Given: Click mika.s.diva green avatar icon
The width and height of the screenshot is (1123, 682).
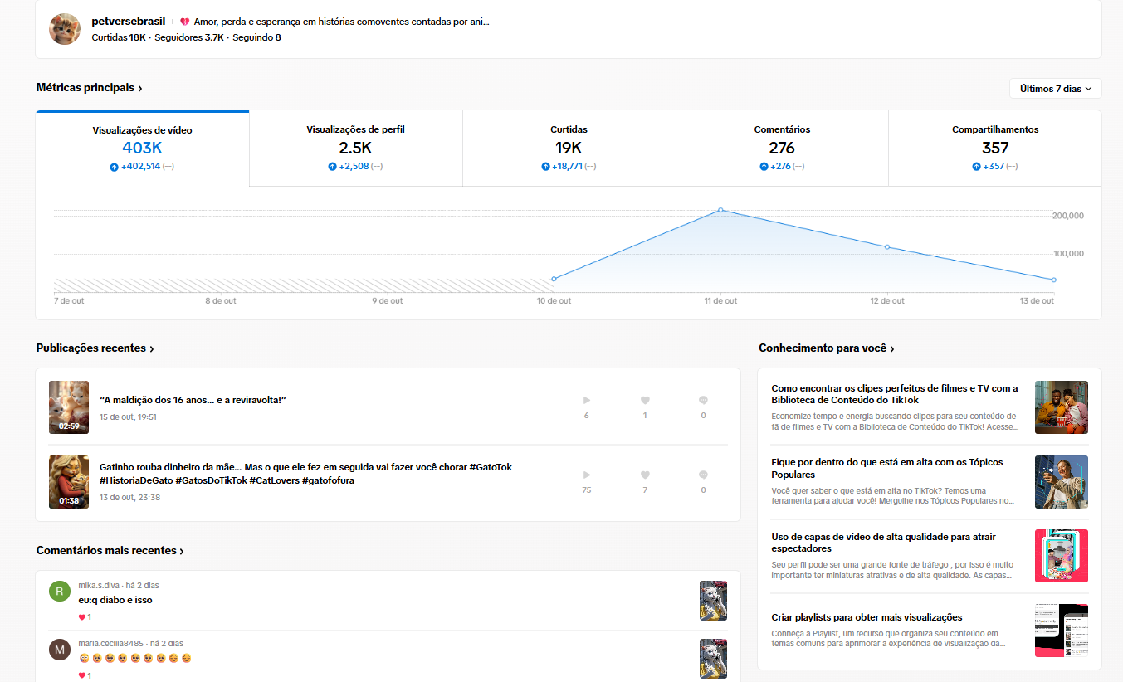Looking at the screenshot, I should [59, 591].
